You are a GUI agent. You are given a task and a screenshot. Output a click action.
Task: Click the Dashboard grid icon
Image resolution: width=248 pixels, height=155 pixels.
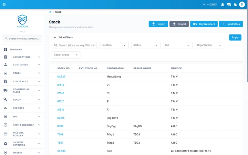pyautogui.click(x=6, y=50)
